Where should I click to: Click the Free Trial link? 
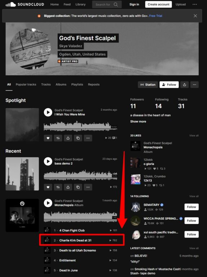(155, 16)
